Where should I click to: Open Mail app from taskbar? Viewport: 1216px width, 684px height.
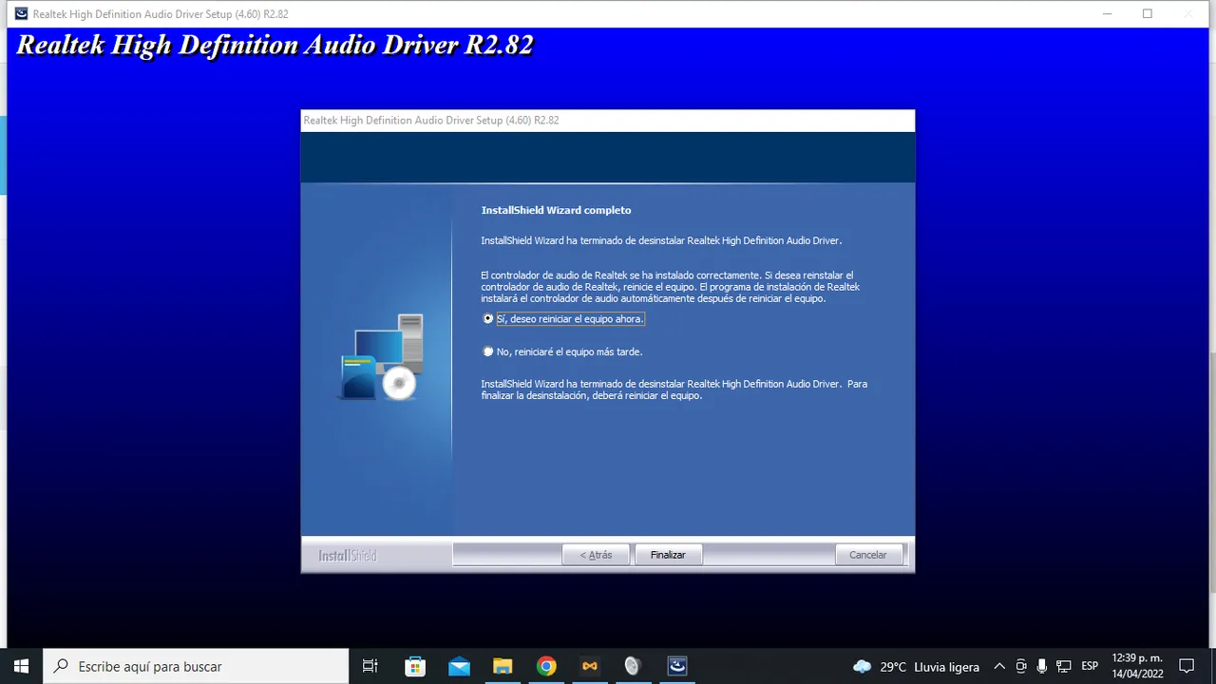[x=459, y=666]
